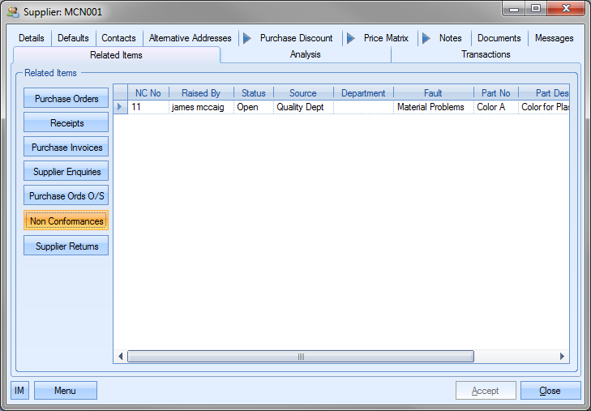Screen dimensions: 591x411
Task: Open the Menu button
Action: click(65, 391)
